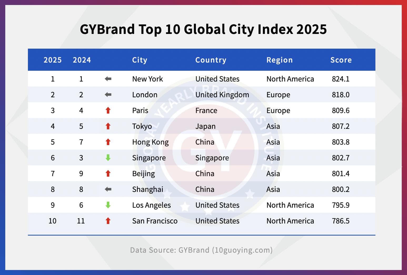Click United States in the San Francisco row
Screen dimensions: 407x275
coord(217,221)
